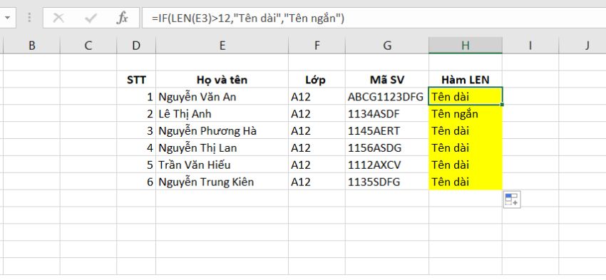606x280 pixels.
Task: Select cell 1112AXCV
Action: coord(387,165)
